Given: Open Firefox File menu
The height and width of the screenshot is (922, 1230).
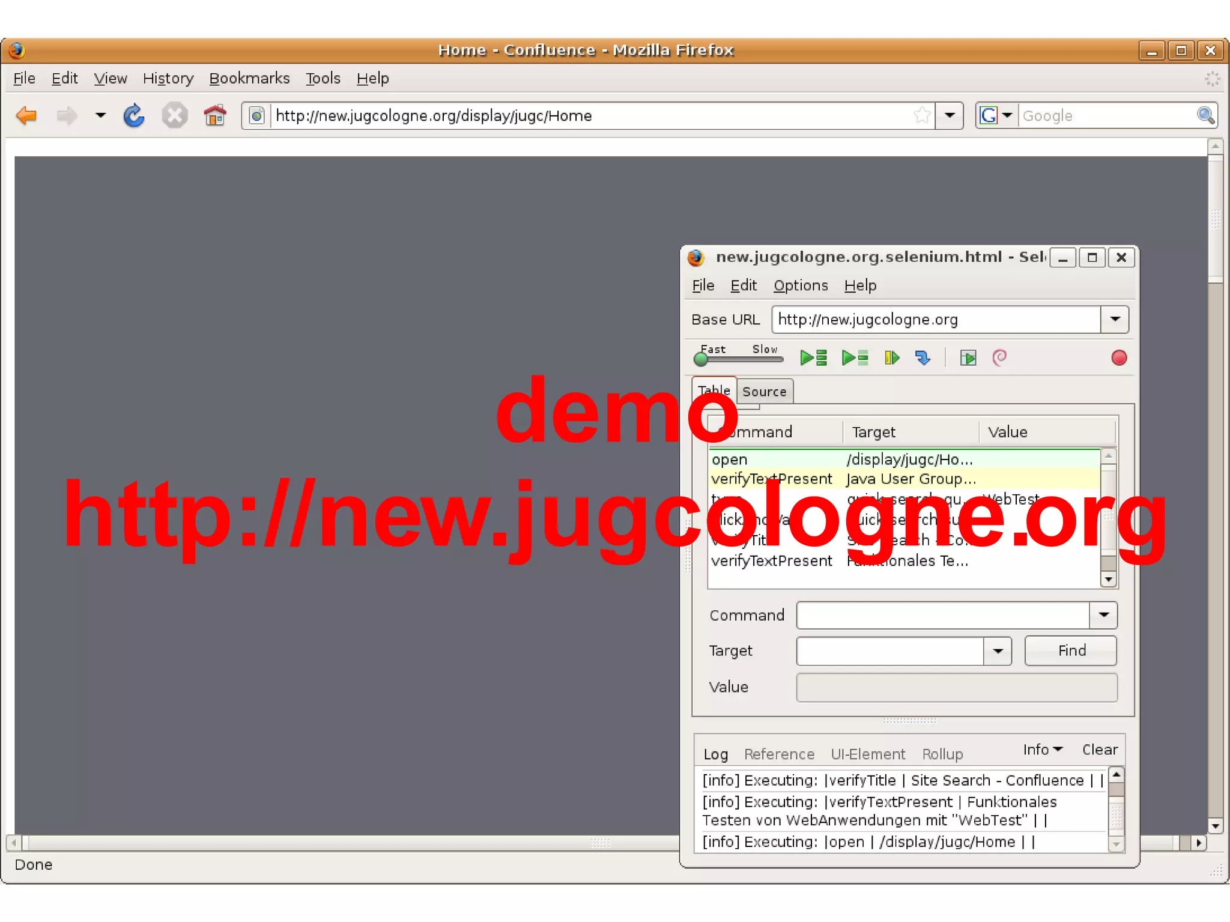Looking at the screenshot, I should [24, 79].
